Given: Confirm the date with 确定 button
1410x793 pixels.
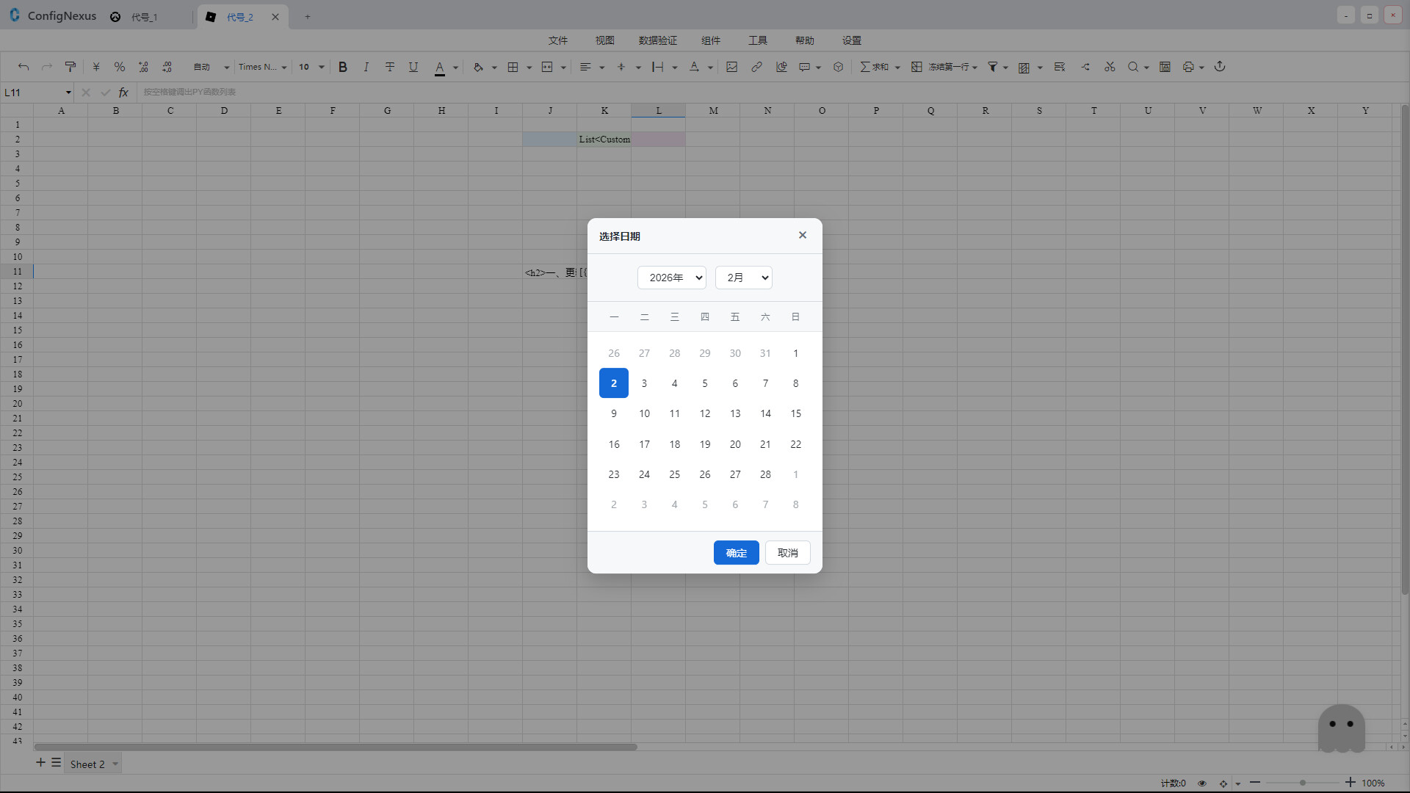Looking at the screenshot, I should tap(736, 553).
